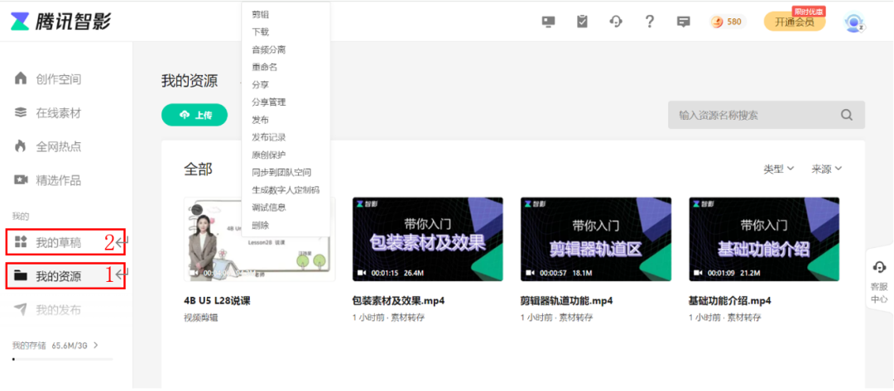Image resolution: width=894 pixels, height=391 pixels.
Task: Click the file name 包装素材及效果.mp4
Action: pyautogui.click(x=398, y=301)
